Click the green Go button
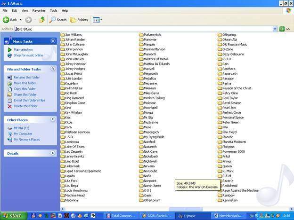The height and width of the screenshot is (220, 294). click(285, 29)
